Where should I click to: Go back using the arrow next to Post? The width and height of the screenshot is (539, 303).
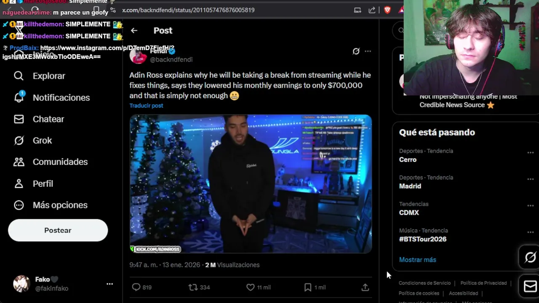[x=134, y=30]
